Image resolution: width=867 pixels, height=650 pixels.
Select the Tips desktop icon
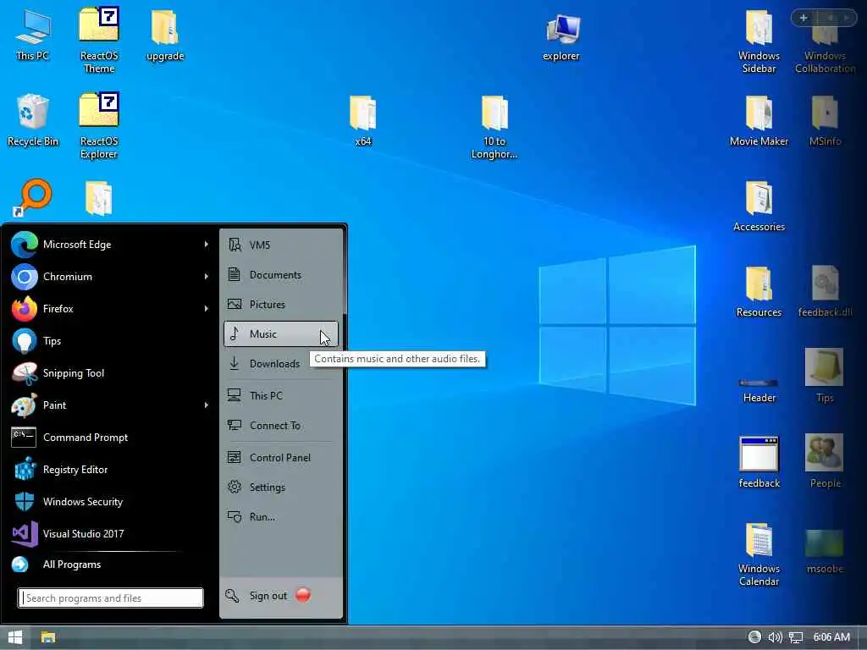click(825, 376)
